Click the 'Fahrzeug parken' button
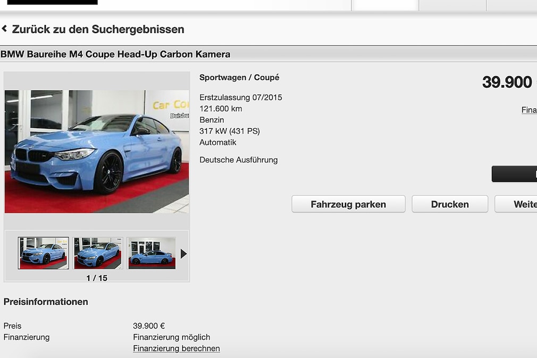The image size is (537, 358). [348, 204]
